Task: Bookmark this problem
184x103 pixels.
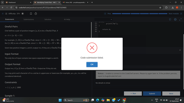Action: coord(31,14)
